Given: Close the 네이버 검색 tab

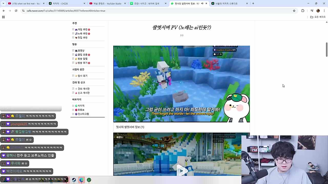Looking at the screenshot, I should click(x=166, y=4).
